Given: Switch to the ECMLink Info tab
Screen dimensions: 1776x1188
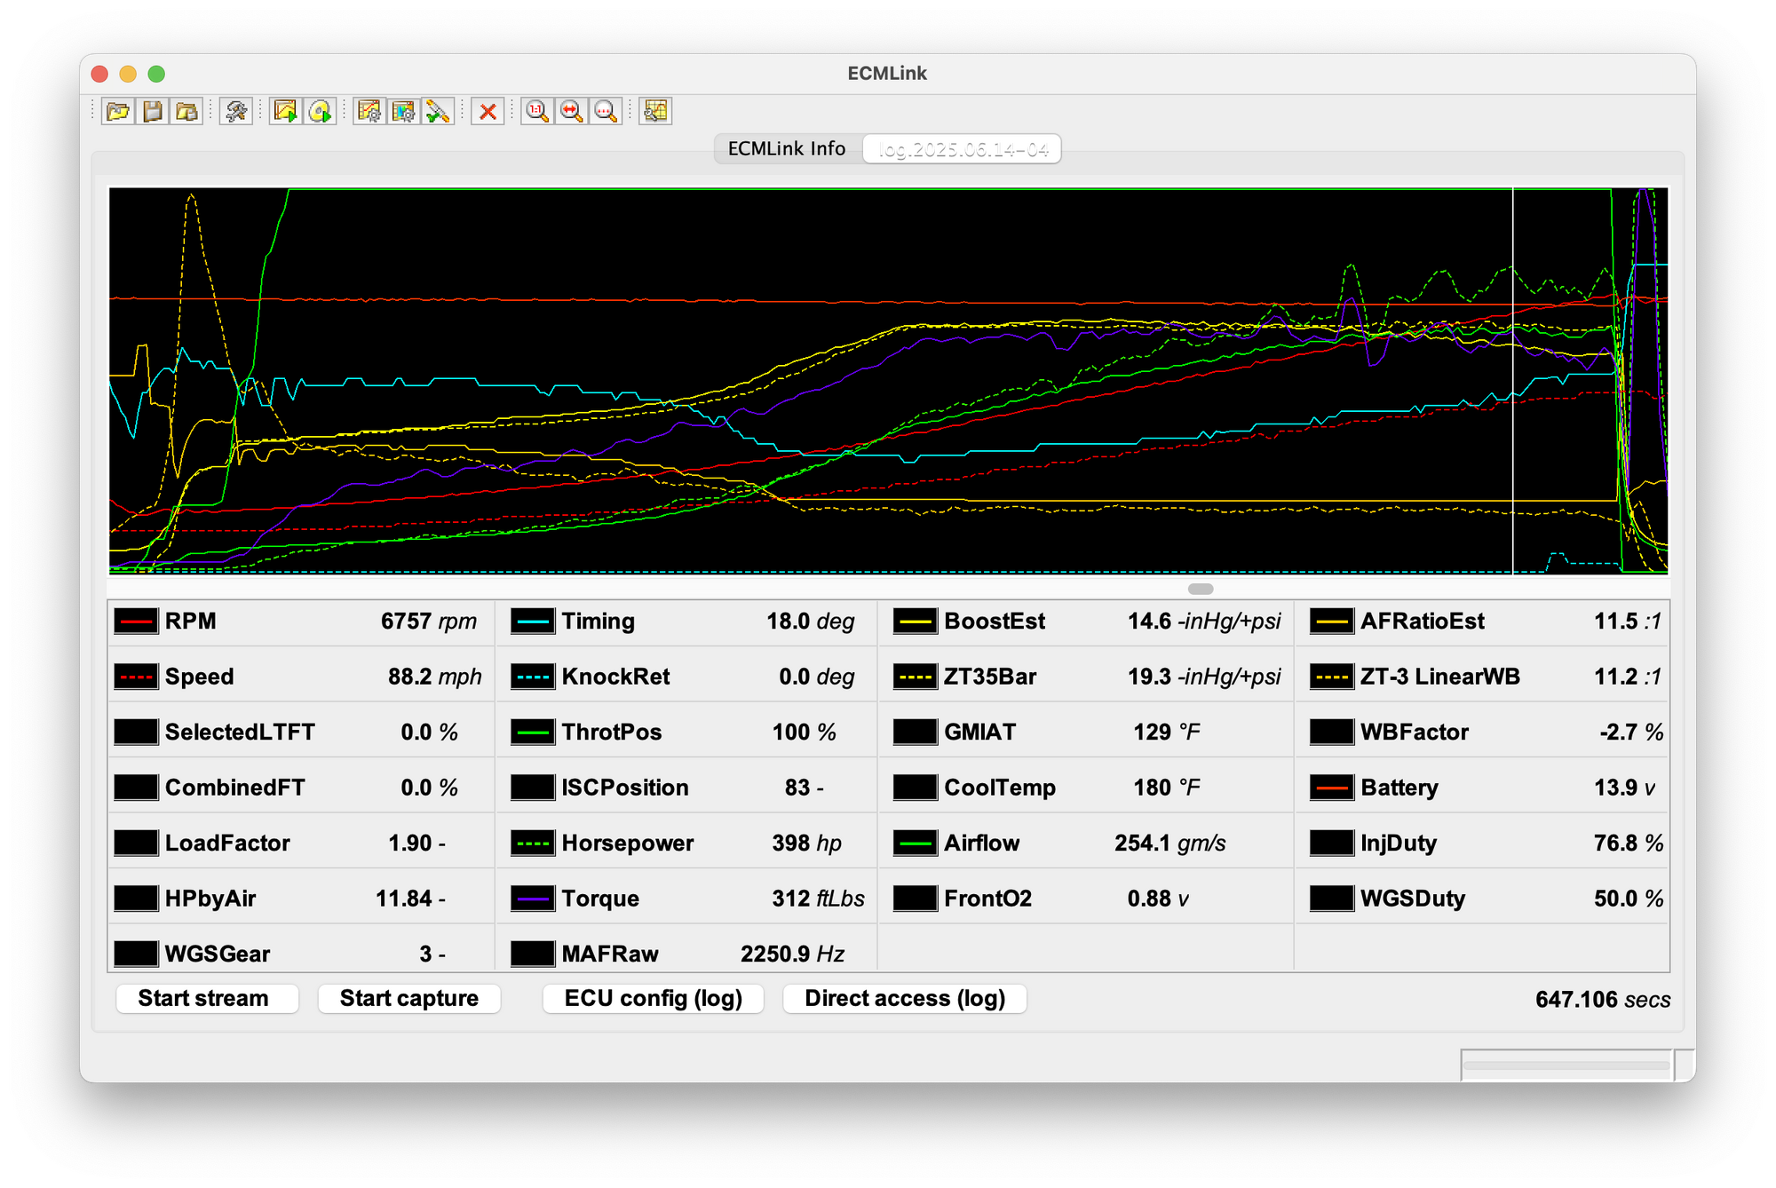Looking at the screenshot, I should click(x=787, y=148).
